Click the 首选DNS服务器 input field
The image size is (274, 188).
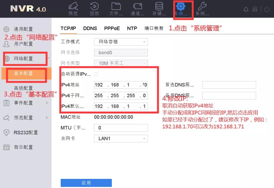[229, 85]
